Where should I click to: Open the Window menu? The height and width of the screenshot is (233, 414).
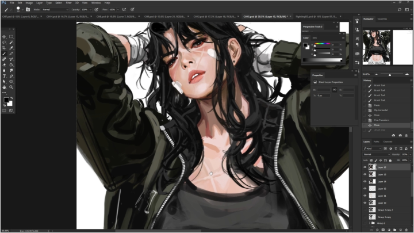click(x=96, y=3)
